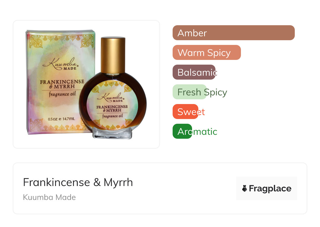Click the Aromatic accord bar
Screen dimensions: 320x227
(182, 131)
